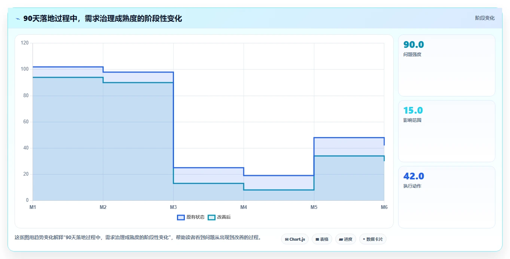The image size is (510, 259).
Task: Hide the 改善后 dataset via legend label
Action: click(224, 217)
